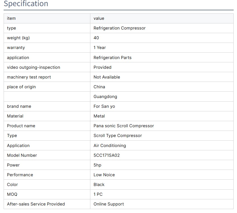
Task: Select the 'Low Noice' performance value
Action: pyautogui.click(x=104, y=175)
